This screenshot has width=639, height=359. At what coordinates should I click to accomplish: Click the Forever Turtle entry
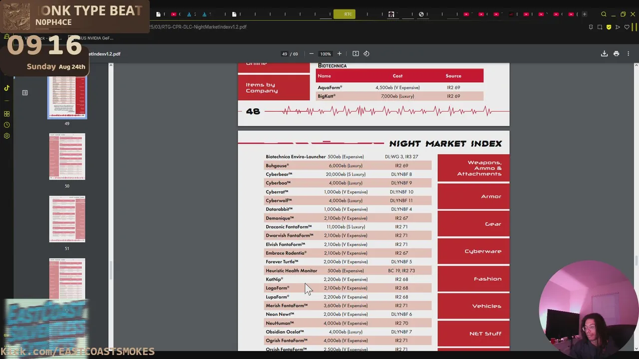point(282,262)
